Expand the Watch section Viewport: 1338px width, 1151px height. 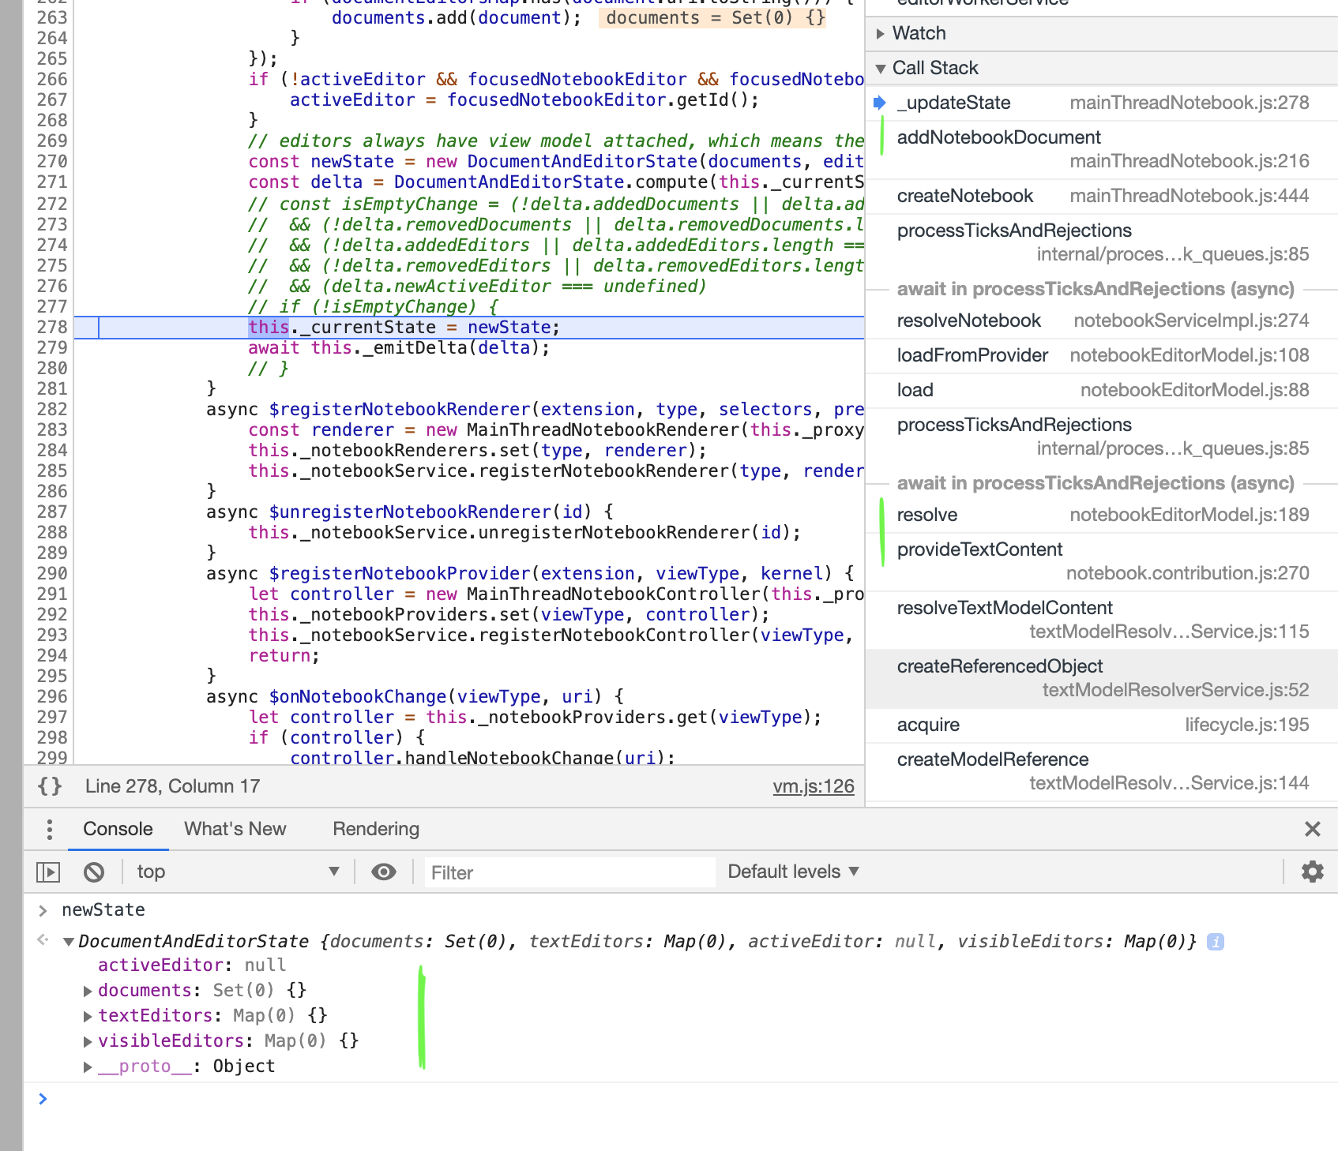pyautogui.click(x=881, y=33)
